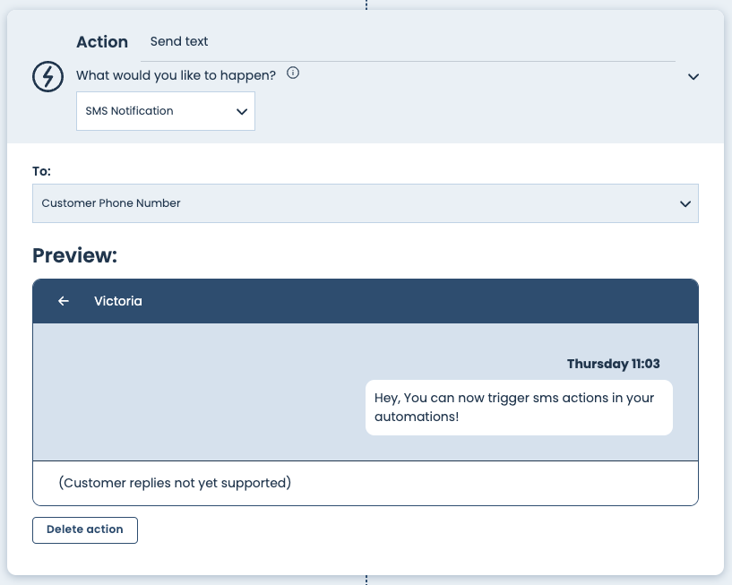Click the To: label
732x585 pixels.
click(x=42, y=170)
